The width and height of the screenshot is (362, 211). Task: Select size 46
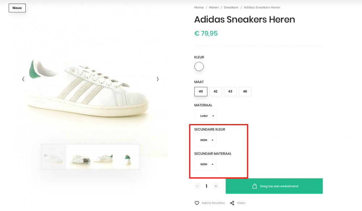[245, 92]
